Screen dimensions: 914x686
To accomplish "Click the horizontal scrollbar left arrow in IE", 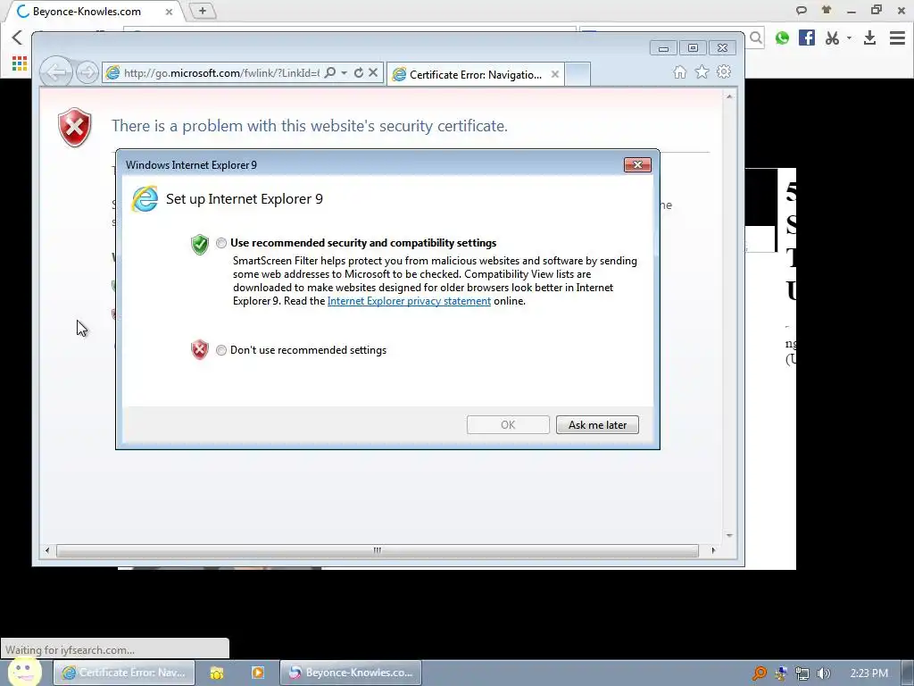I will 47,550.
